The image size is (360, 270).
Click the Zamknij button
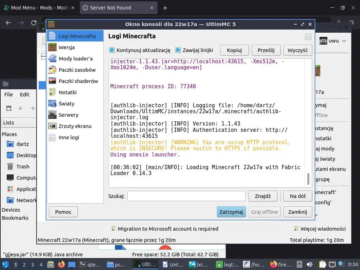tap(297, 212)
